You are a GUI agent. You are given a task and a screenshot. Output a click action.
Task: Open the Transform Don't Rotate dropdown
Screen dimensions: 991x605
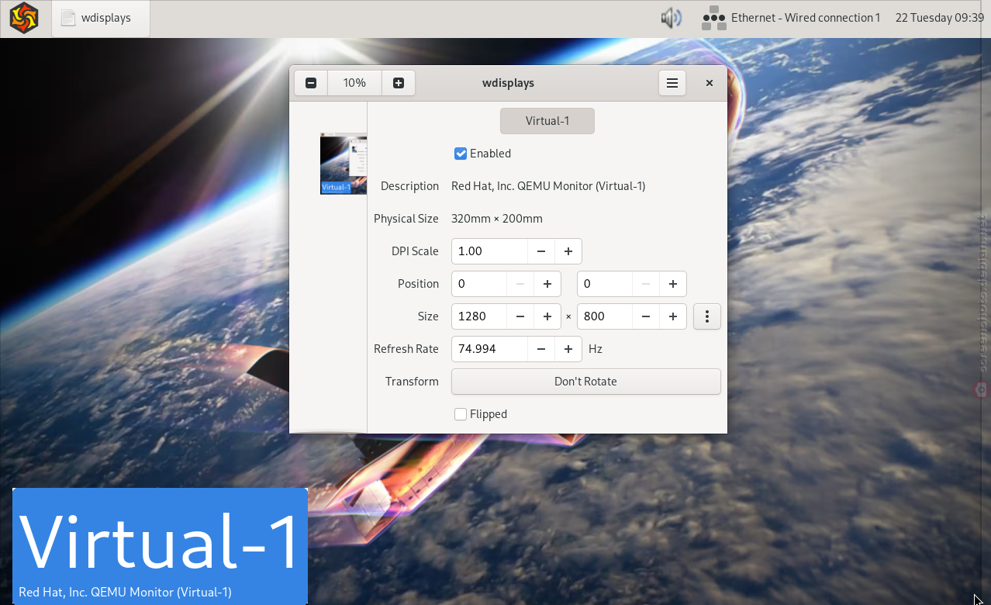click(x=586, y=382)
